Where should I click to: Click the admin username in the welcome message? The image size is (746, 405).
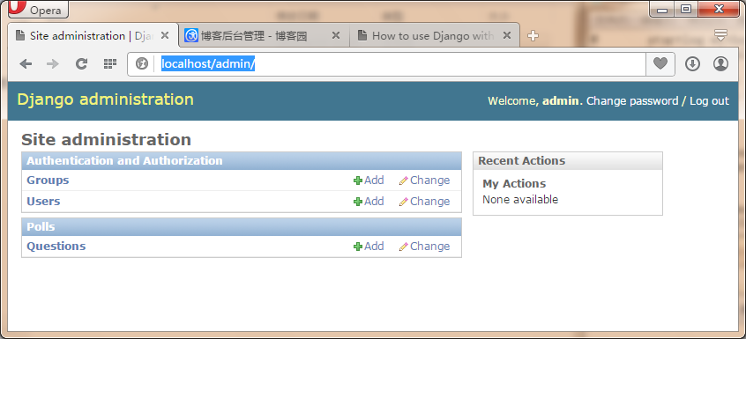tap(561, 100)
